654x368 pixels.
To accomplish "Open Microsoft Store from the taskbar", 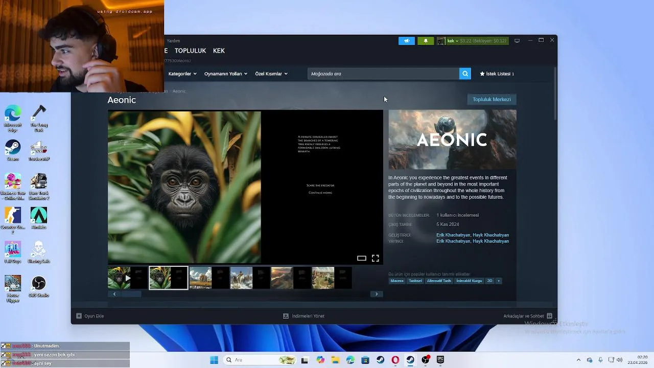I will [x=365, y=360].
